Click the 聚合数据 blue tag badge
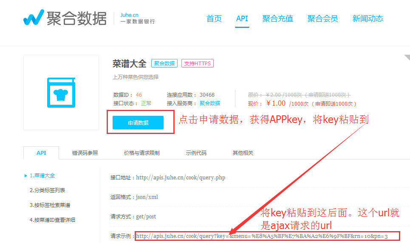410x243 pixels. click(164, 64)
